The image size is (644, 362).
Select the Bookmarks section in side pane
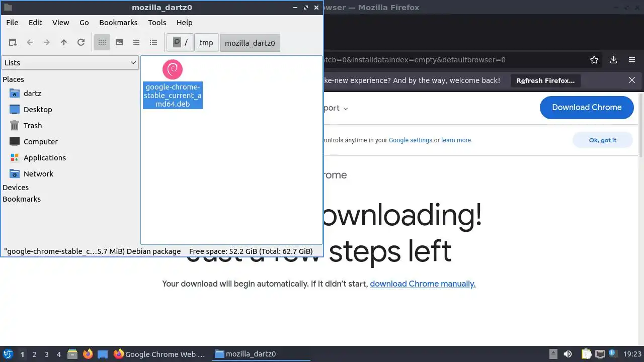pos(22,199)
